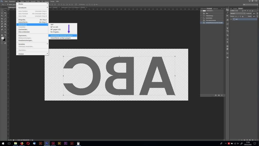Open Adobe Illustrator from the taskbar
The width and height of the screenshot is (259, 146).
(41, 143)
